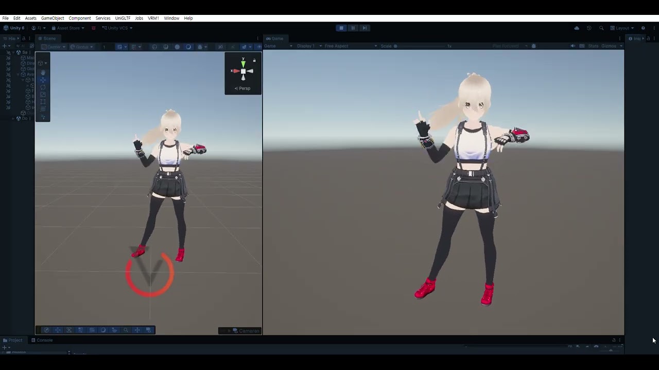Select Wireframe draw mode globe
Viewport: 659px width, 370px height.
point(154,47)
